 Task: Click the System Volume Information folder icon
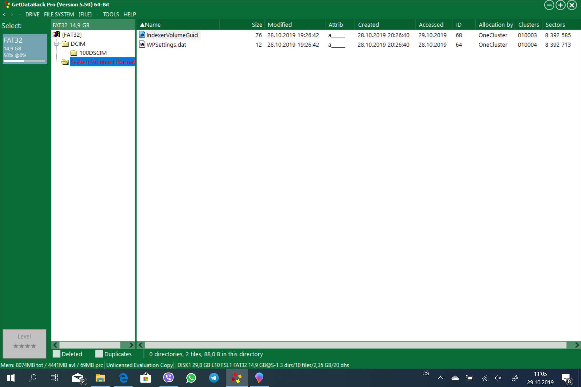65,62
